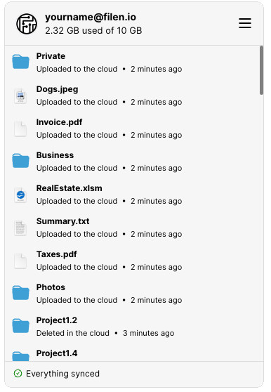
Task: Click the Photos folder icon
Action: 21,293
